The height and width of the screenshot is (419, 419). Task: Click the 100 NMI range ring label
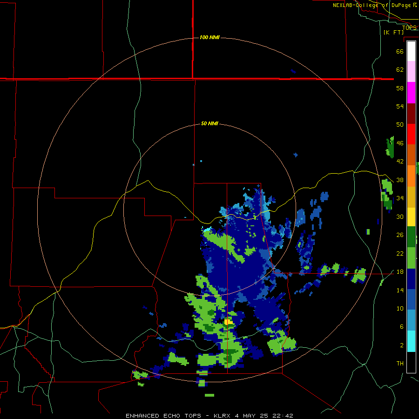(x=210, y=37)
